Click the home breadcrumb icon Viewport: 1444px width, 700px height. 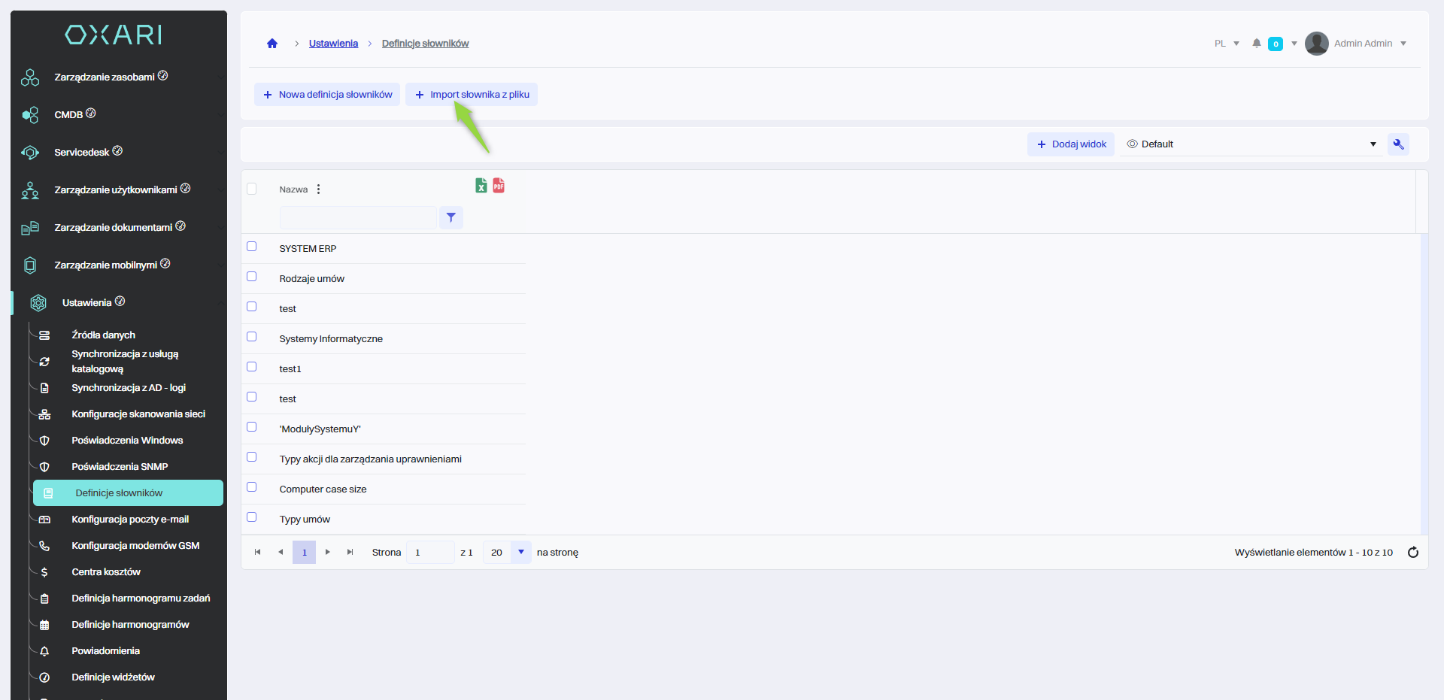coord(272,44)
